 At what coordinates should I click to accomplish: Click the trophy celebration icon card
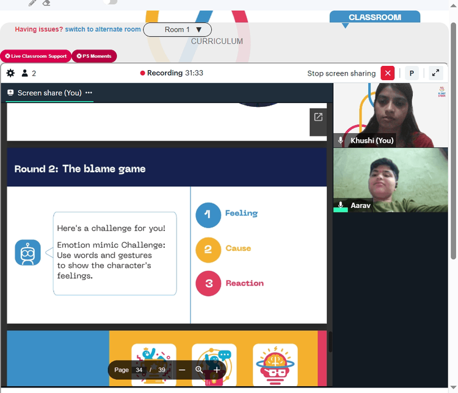click(x=154, y=365)
